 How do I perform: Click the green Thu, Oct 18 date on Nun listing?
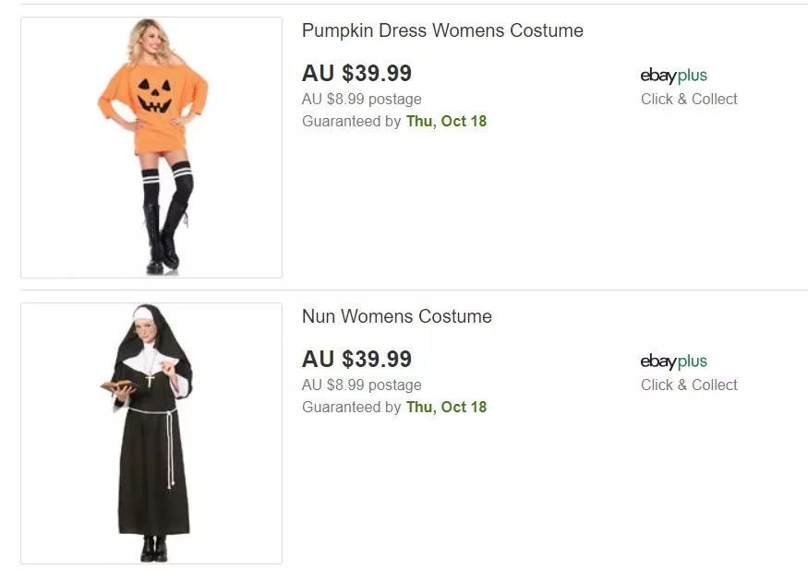tap(446, 407)
